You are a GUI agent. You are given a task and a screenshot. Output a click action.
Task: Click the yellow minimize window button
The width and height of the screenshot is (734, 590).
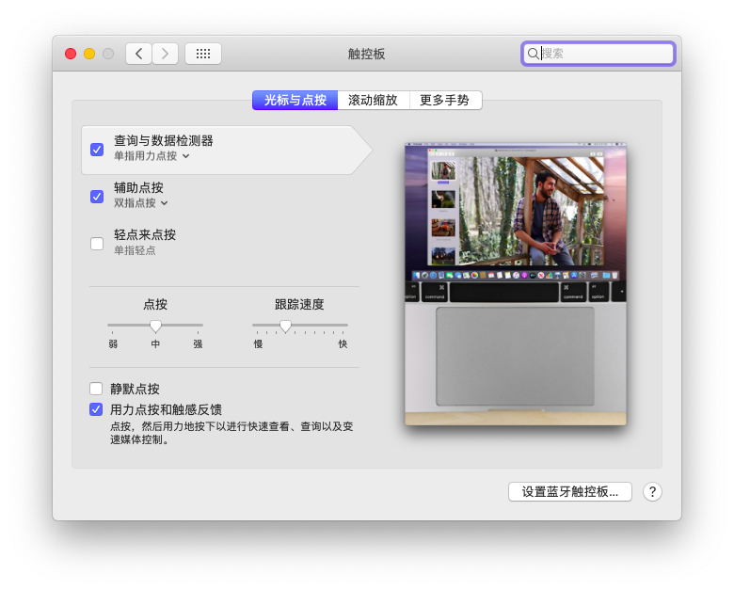point(89,54)
